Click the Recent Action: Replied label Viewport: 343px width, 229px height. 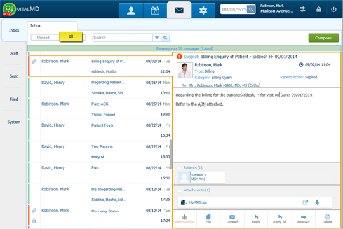pos(299,77)
